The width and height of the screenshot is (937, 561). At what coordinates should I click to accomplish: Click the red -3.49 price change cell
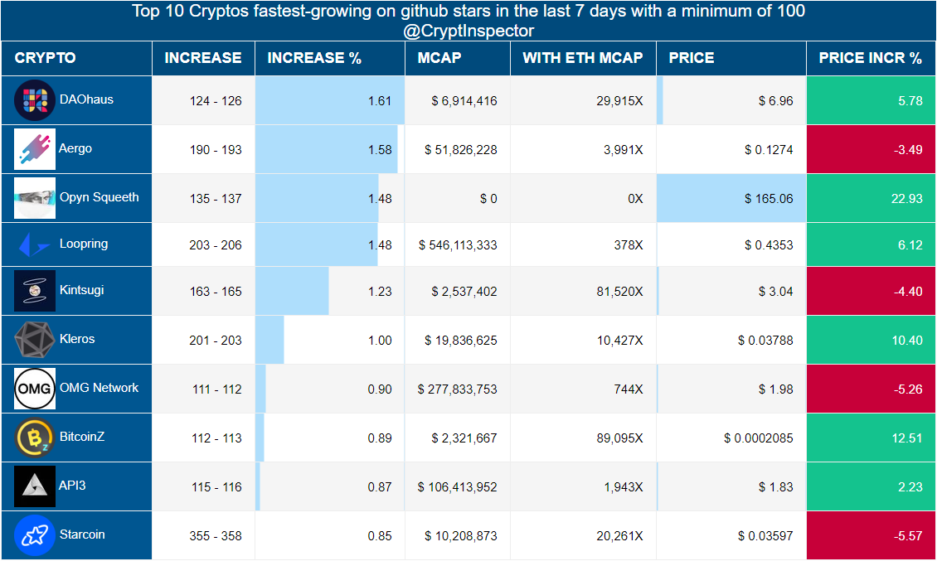tap(871, 149)
